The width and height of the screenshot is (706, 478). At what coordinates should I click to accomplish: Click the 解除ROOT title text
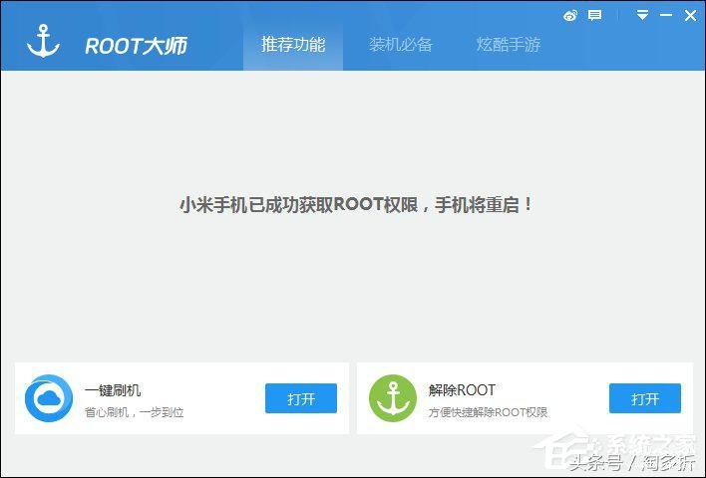coord(462,390)
